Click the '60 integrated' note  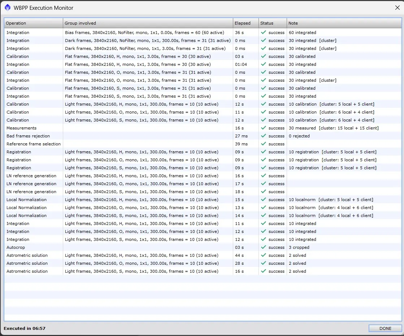(x=303, y=33)
